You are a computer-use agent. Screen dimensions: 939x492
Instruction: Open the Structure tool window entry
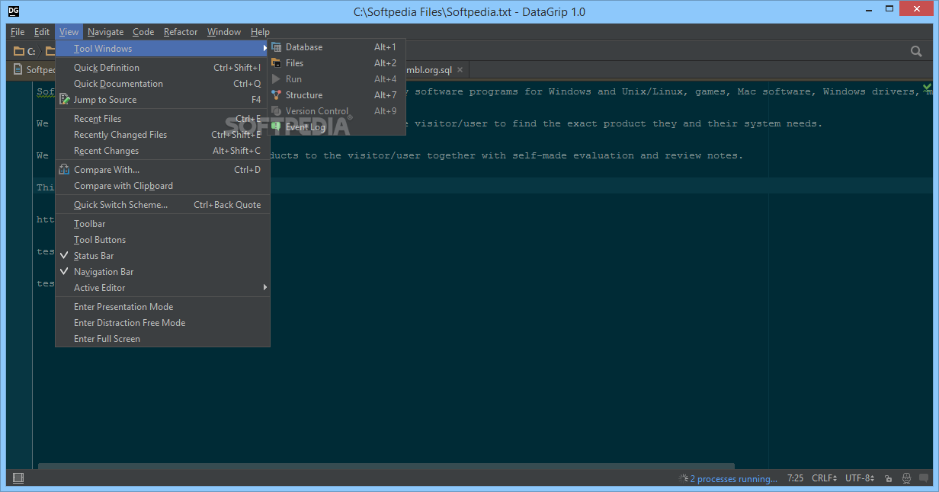tap(336, 95)
